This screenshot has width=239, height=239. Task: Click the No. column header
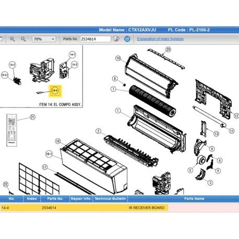[11, 199]
